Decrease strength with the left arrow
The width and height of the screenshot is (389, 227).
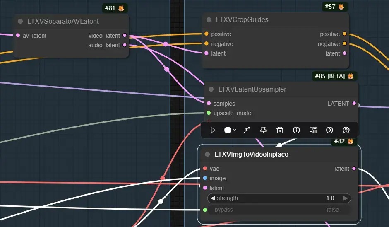(x=212, y=198)
